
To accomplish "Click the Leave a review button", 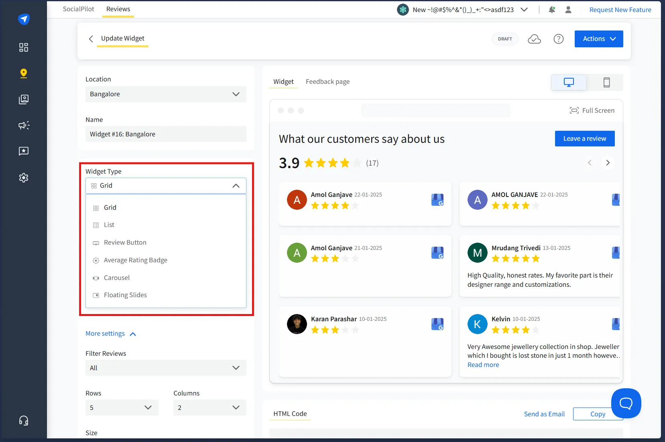I will click(584, 138).
